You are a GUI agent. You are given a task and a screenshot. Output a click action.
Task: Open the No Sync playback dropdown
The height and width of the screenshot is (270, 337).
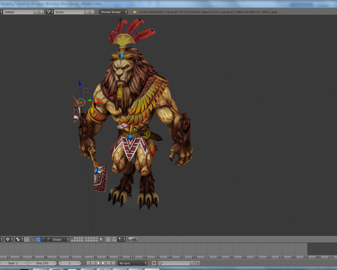[133, 263]
